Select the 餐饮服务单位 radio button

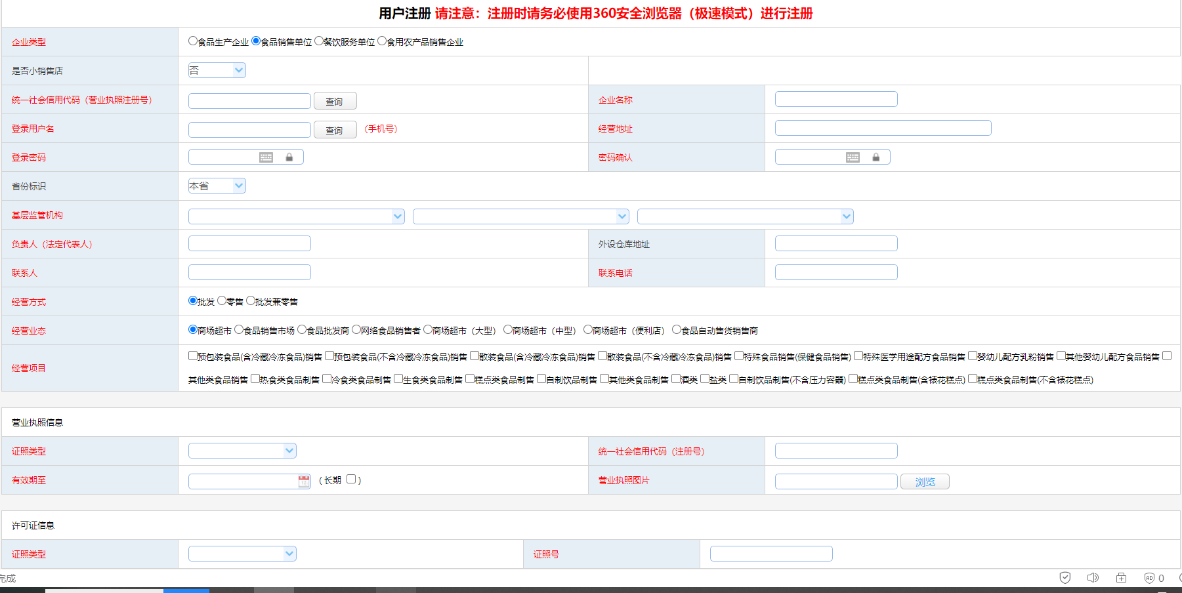[x=319, y=41]
